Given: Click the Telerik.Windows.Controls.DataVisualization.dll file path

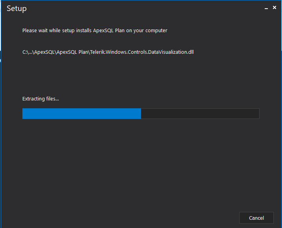Looking at the screenshot, I should (x=108, y=52).
